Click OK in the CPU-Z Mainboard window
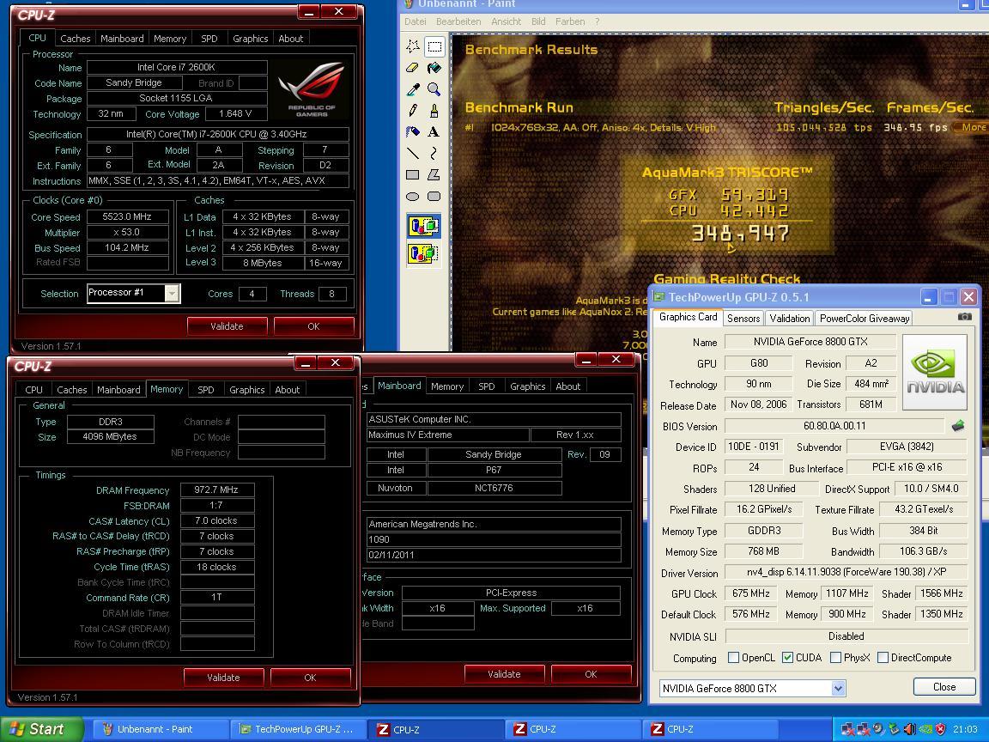 pos(591,674)
